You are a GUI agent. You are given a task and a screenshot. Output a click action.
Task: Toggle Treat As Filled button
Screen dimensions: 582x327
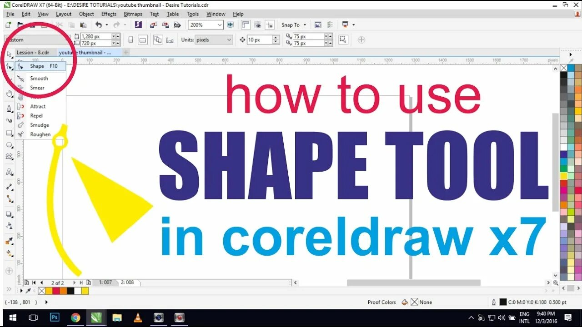point(343,40)
